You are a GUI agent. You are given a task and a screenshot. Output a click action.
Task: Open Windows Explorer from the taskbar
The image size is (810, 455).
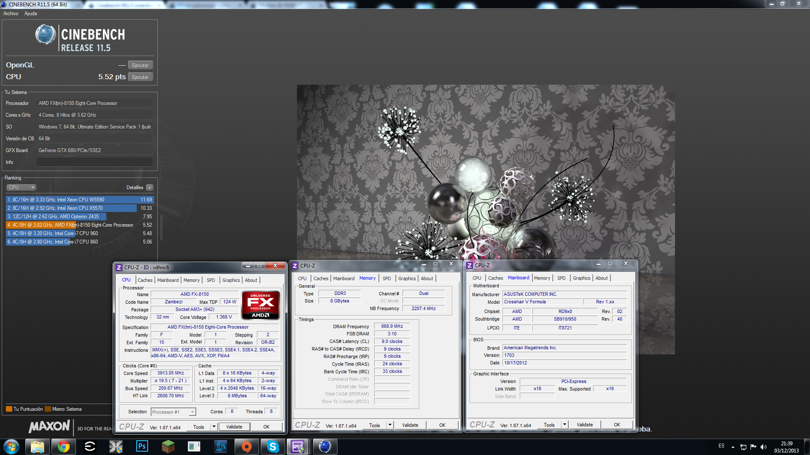[37, 447]
